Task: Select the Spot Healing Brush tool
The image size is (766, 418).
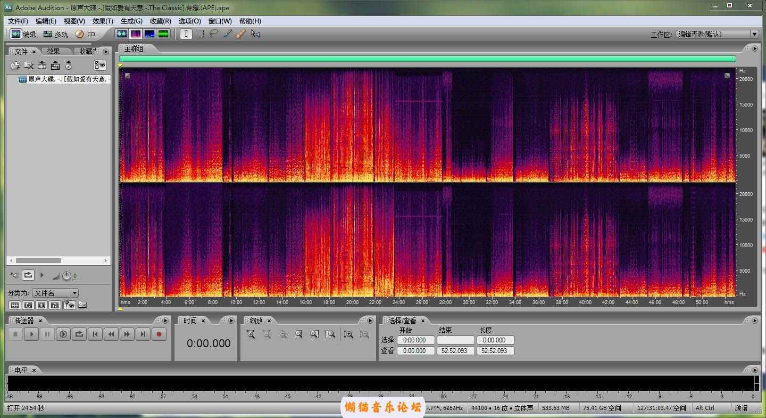Action: coord(241,34)
